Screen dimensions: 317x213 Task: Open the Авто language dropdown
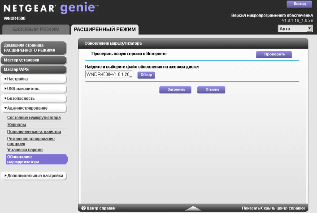point(295,29)
